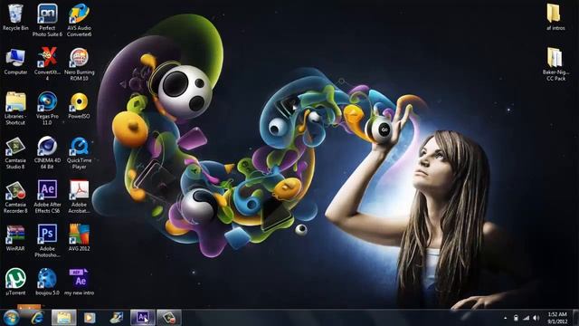
Task: Select the ConvertXtoDVD 4 shortcut icon
Action: pyautogui.click(x=47, y=64)
